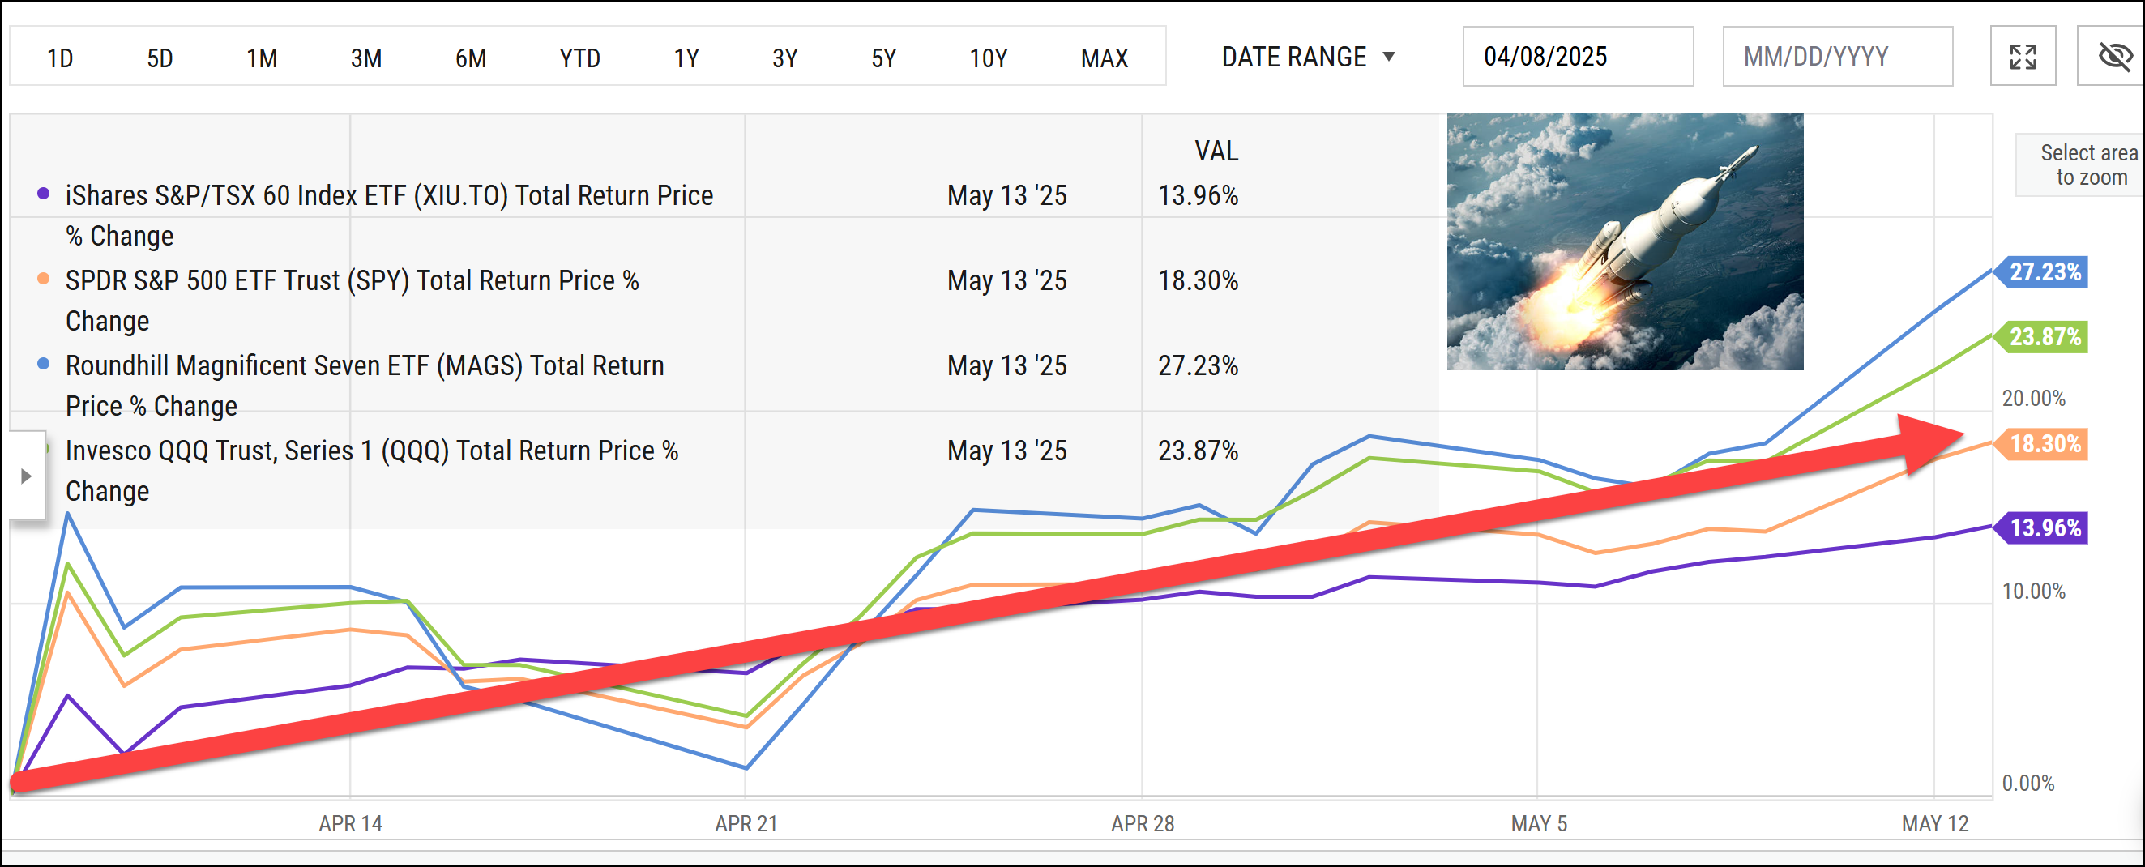
Task: Click the empty end date field
Action: click(x=1837, y=56)
